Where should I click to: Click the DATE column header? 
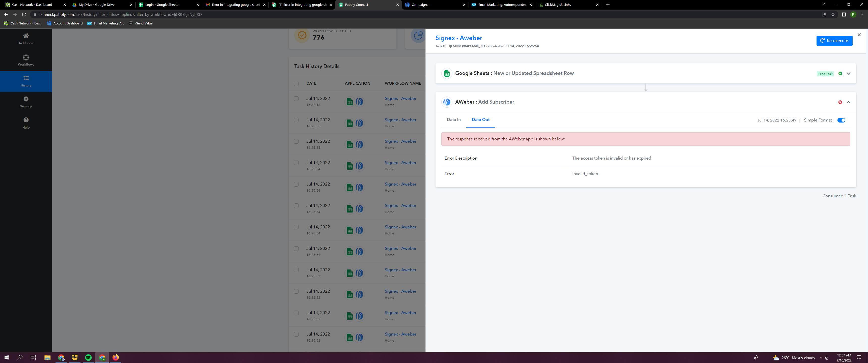tap(311, 83)
